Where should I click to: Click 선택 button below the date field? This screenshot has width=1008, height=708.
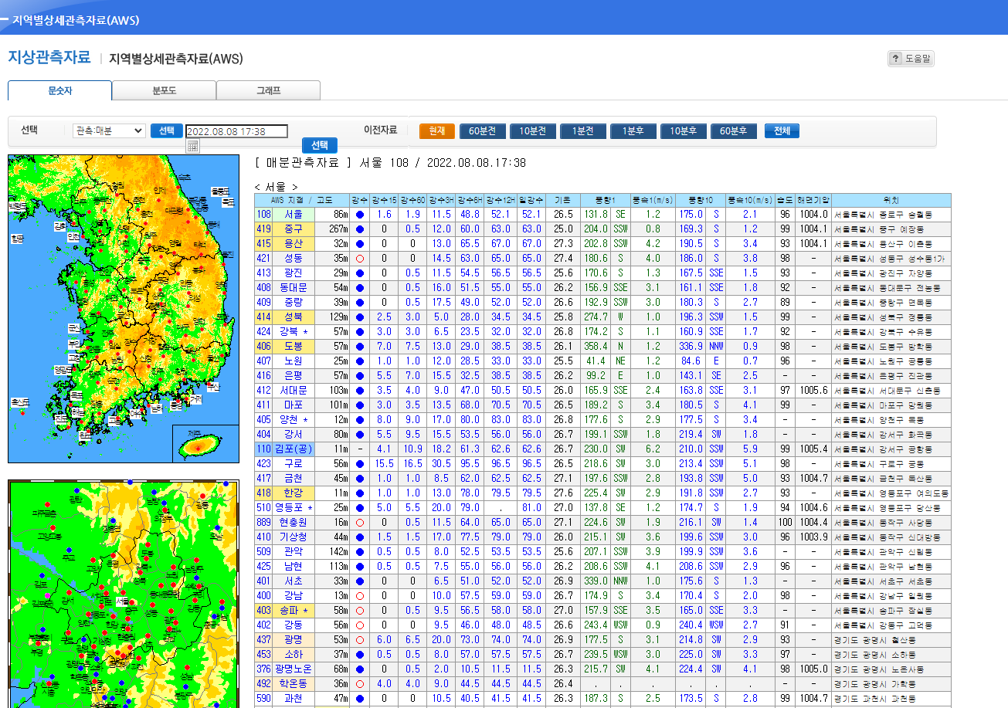point(319,145)
